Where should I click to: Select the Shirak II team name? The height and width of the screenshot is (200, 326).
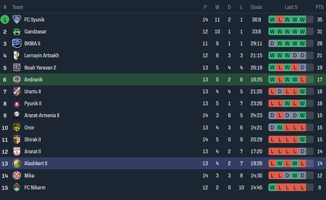pyautogui.click(x=33, y=140)
